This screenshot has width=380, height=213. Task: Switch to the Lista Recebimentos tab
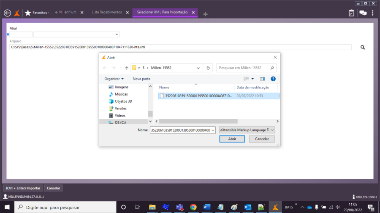pyautogui.click(x=107, y=12)
